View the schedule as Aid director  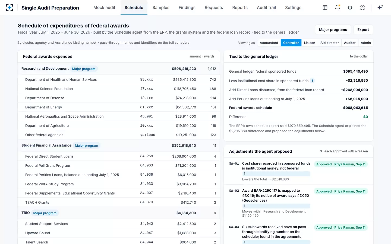pyautogui.click(x=329, y=43)
